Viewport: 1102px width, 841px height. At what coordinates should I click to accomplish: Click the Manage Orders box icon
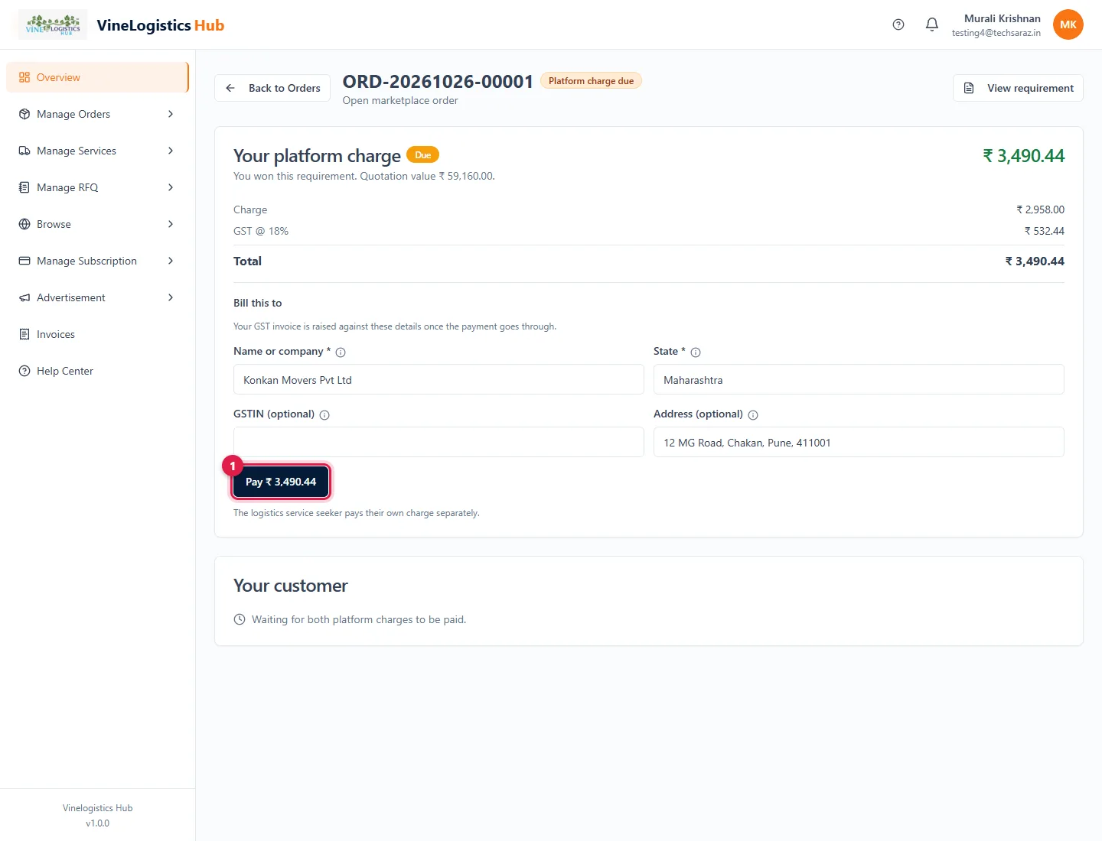pyautogui.click(x=24, y=114)
